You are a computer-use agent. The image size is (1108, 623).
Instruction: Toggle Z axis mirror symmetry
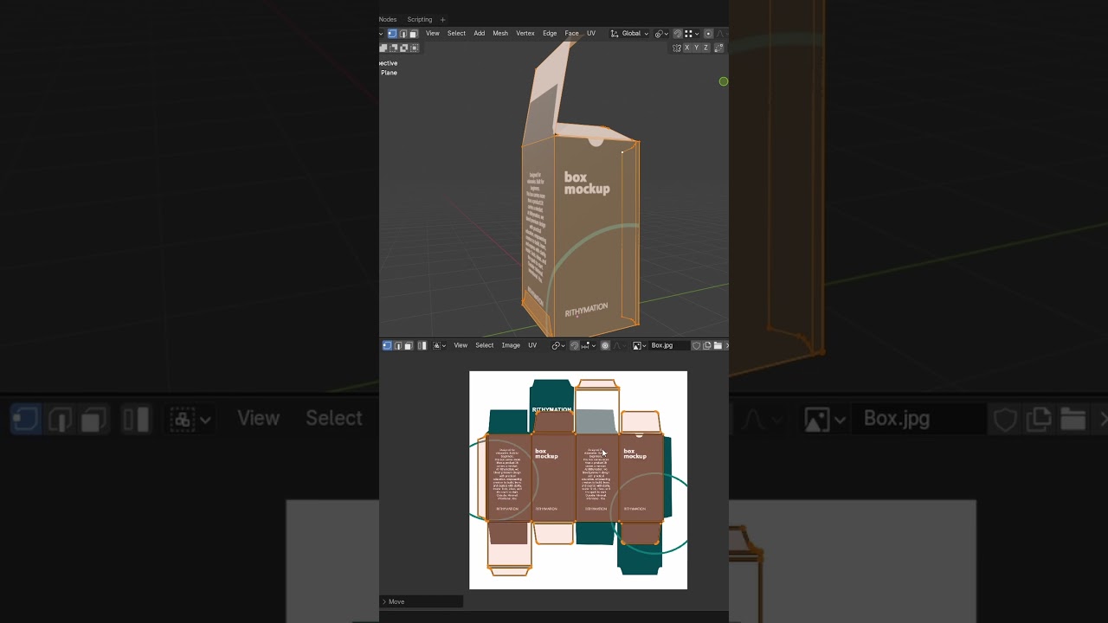pyautogui.click(x=706, y=48)
